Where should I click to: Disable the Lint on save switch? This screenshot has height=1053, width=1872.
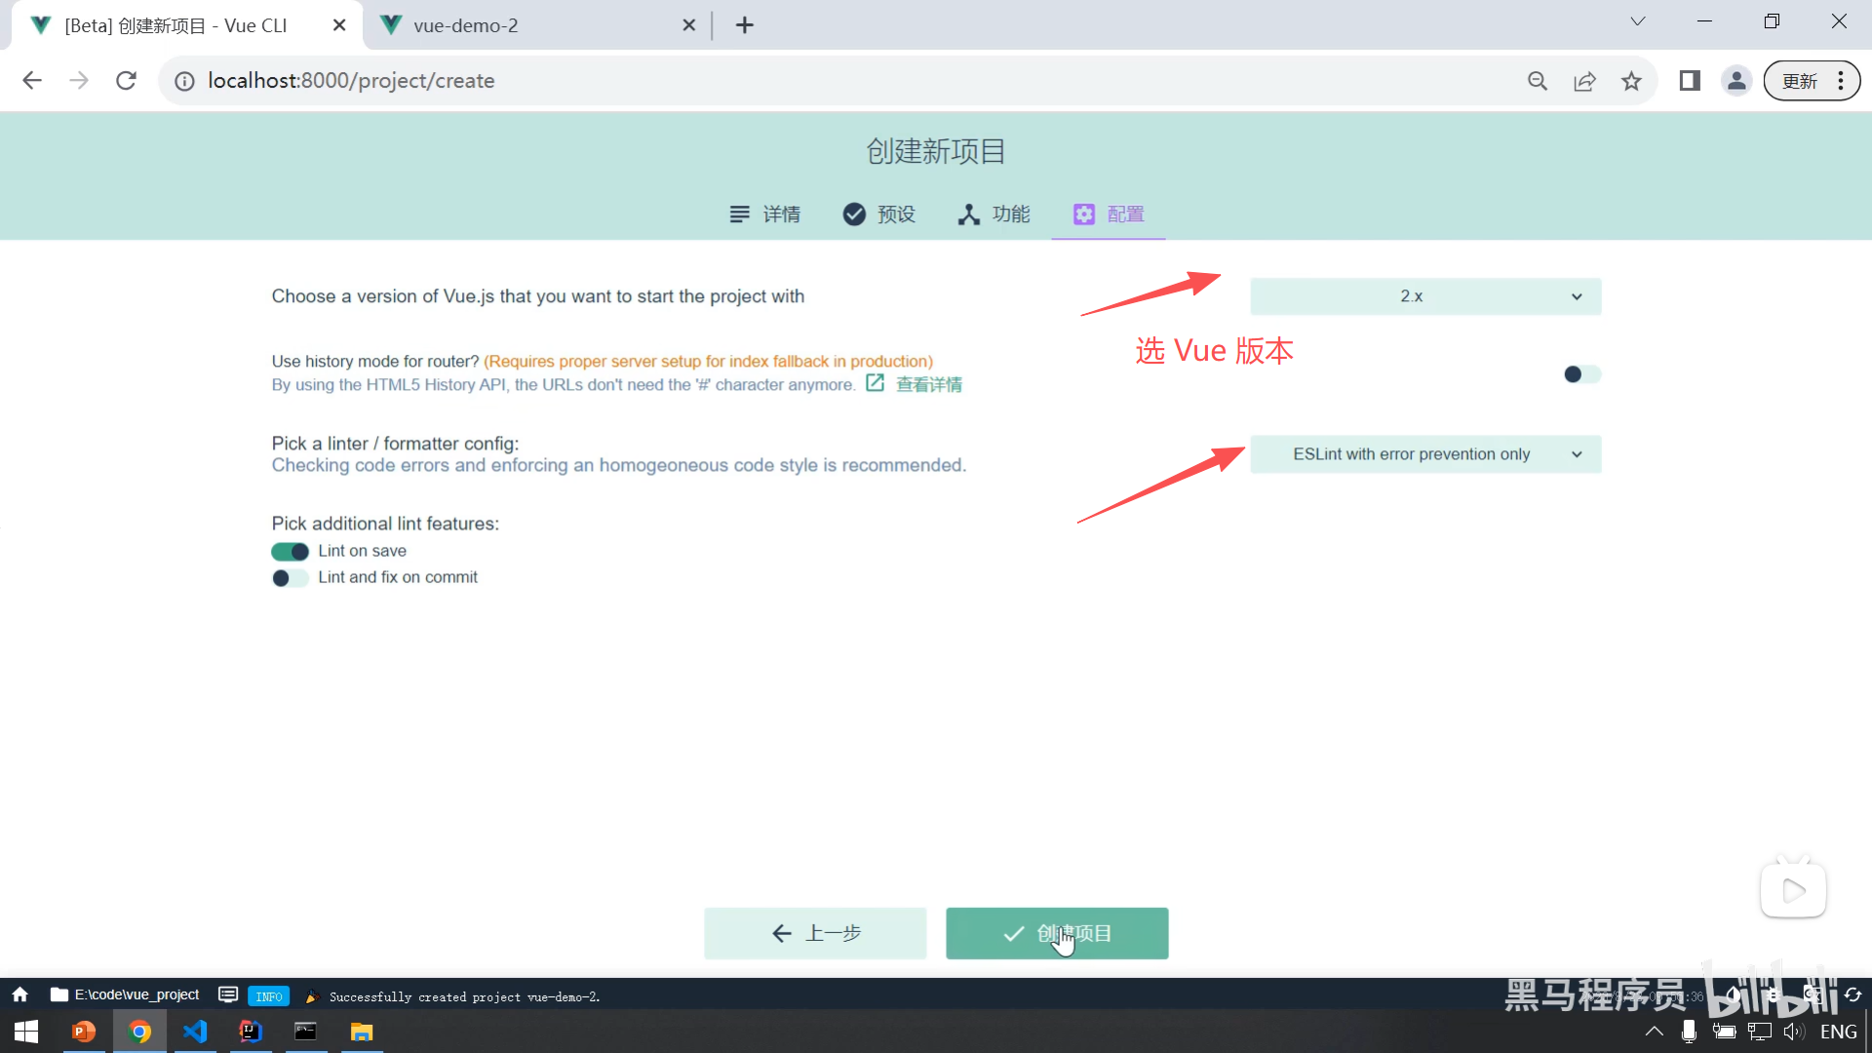pos(290,552)
